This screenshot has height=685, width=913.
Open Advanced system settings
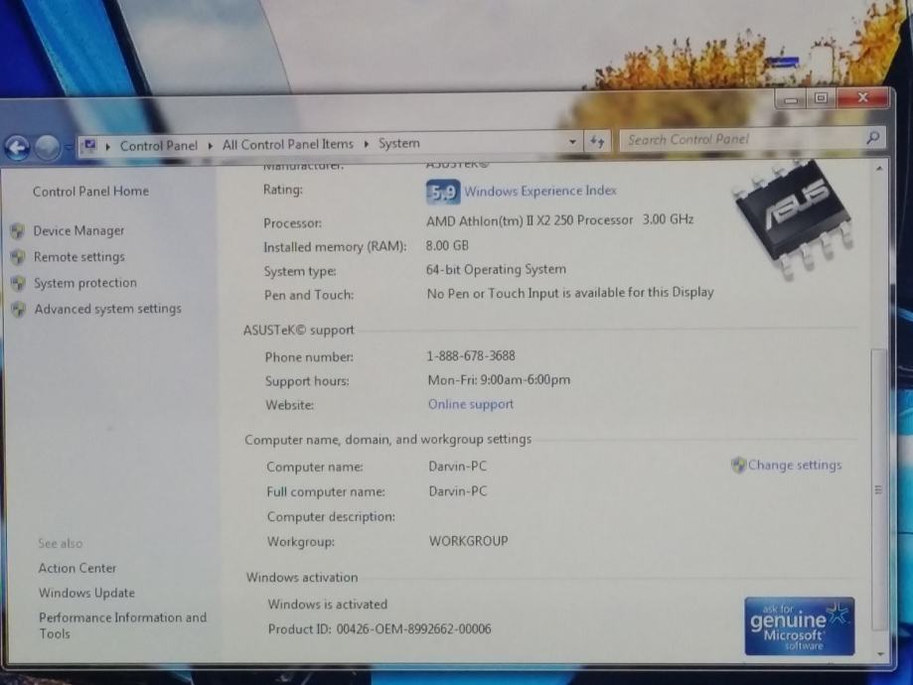click(x=107, y=309)
